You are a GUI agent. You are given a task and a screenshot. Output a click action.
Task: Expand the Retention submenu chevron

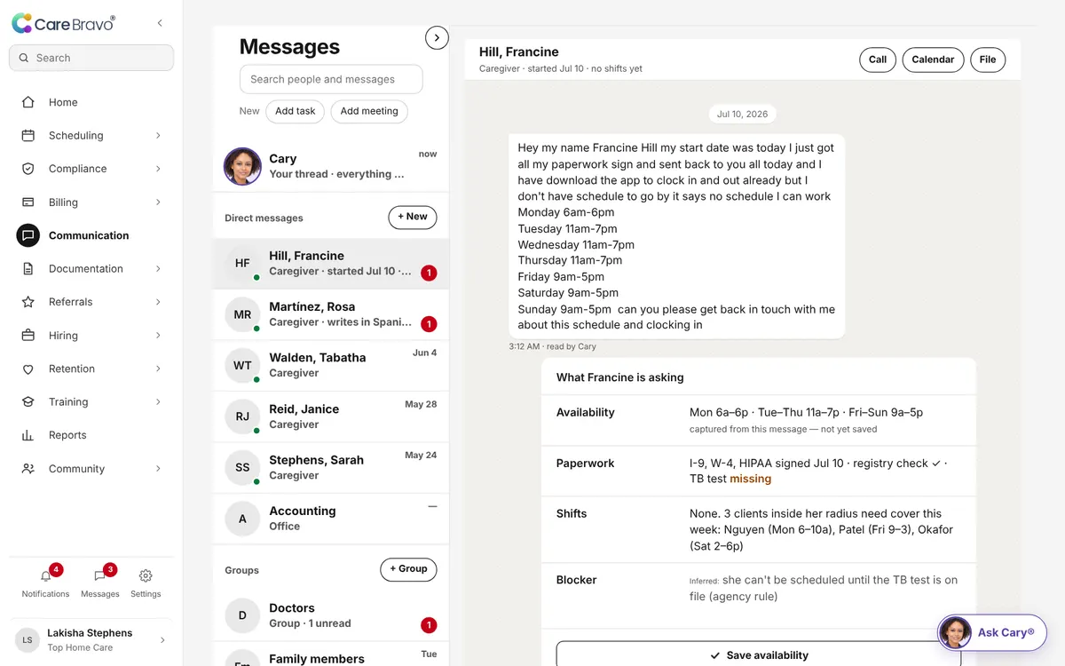tap(158, 369)
